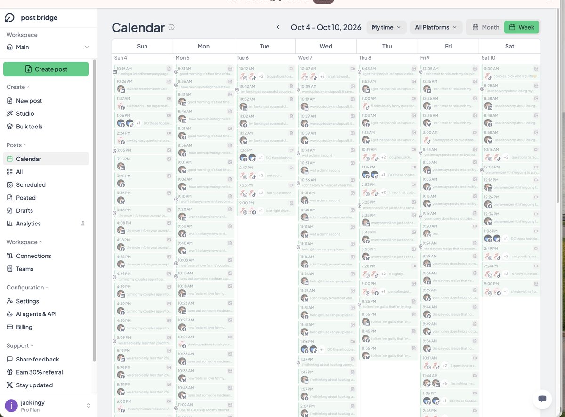Click the X logo next to Stay updated
The image size is (565, 417).
[10, 385]
